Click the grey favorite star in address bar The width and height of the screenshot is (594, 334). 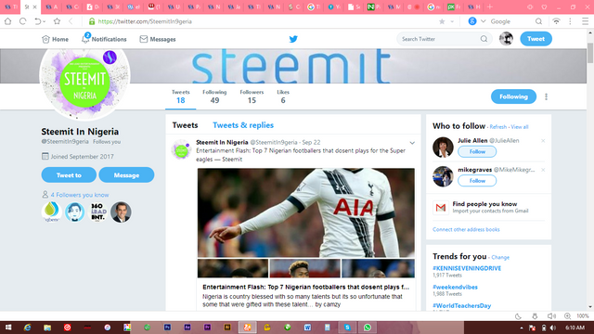(x=442, y=21)
